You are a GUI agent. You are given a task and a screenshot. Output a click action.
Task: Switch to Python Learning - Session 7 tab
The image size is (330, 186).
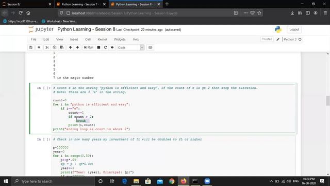(x=81, y=4)
